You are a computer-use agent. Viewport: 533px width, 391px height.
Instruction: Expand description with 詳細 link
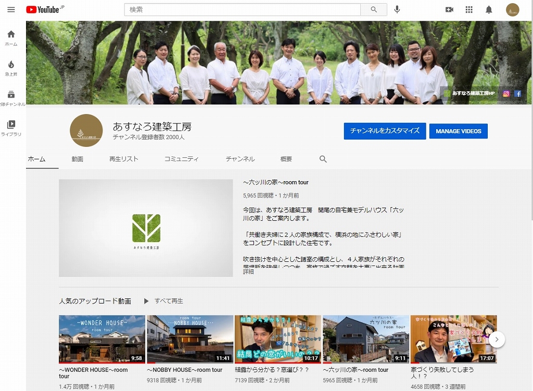pyautogui.click(x=248, y=272)
